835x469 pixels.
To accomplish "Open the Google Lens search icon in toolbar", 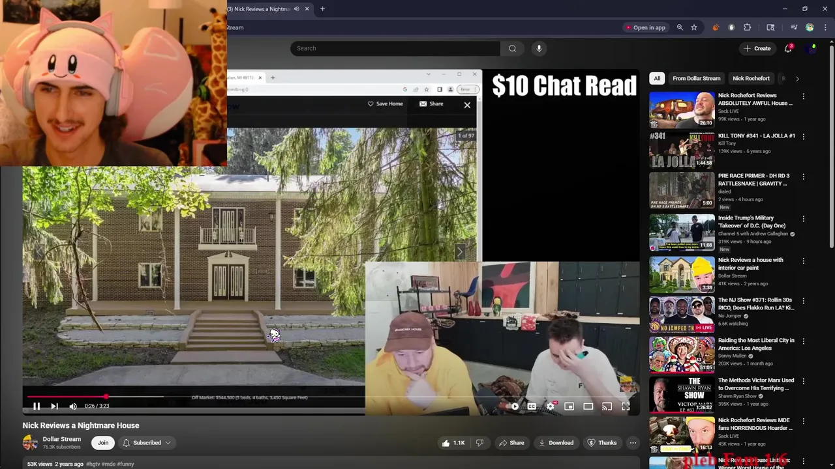I will (x=770, y=27).
